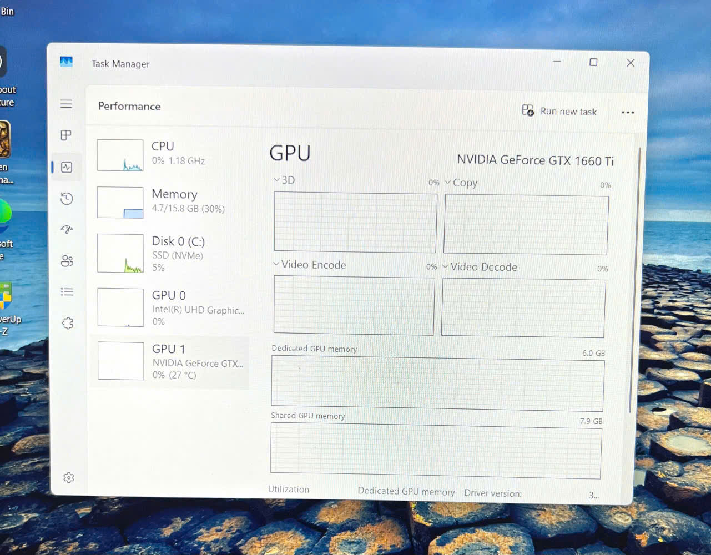
Task: Open the App history view
Action: (x=67, y=198)
